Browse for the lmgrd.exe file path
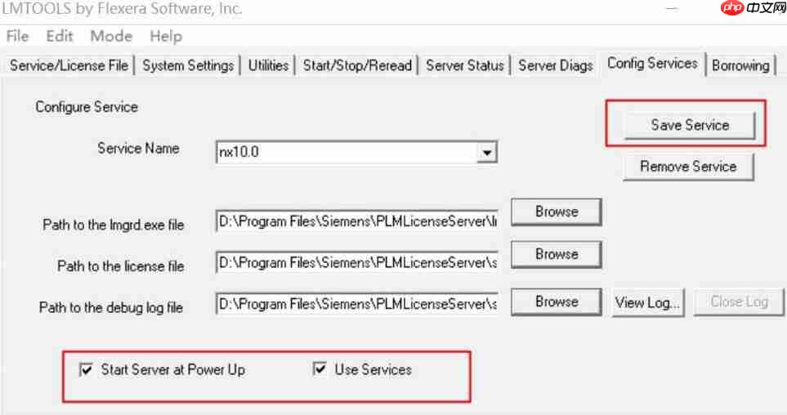787x415 pixels. 557,212
